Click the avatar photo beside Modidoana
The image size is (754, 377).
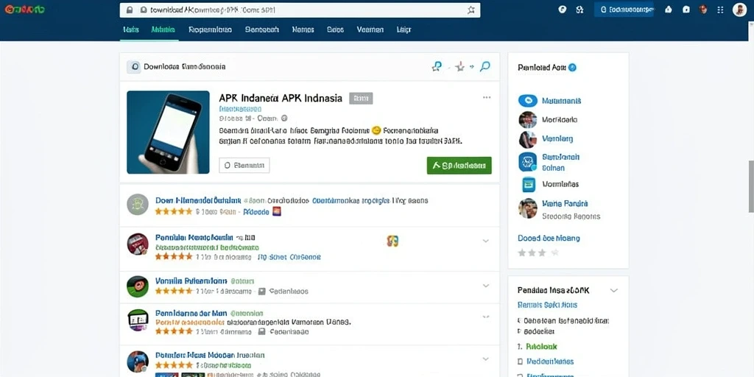coord(527,120)
